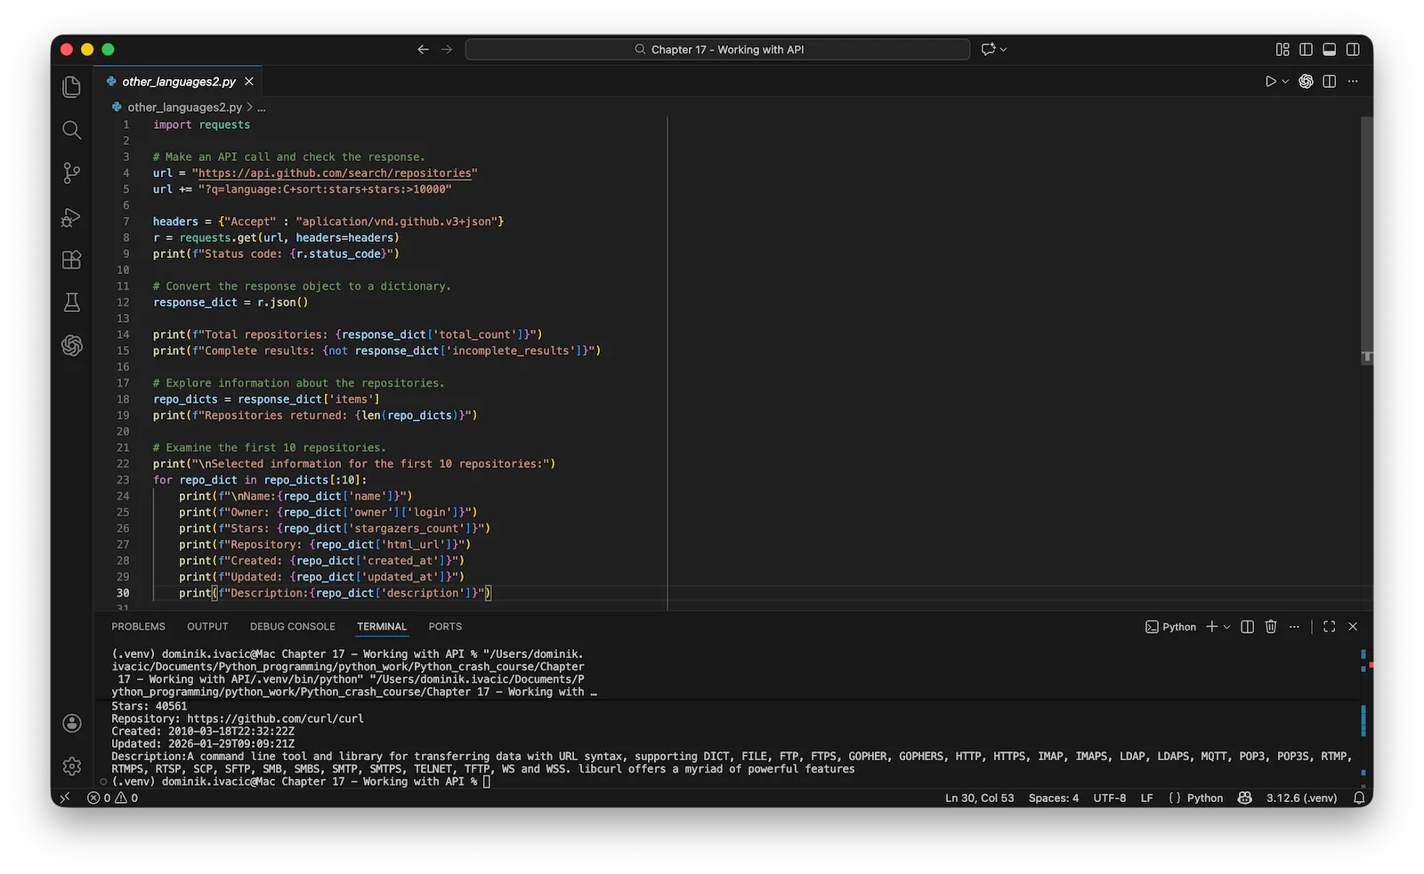1424x874 pixels.
Task: Run the Python file with play button
Action: pyautogui.click(x=1271, y=81)
